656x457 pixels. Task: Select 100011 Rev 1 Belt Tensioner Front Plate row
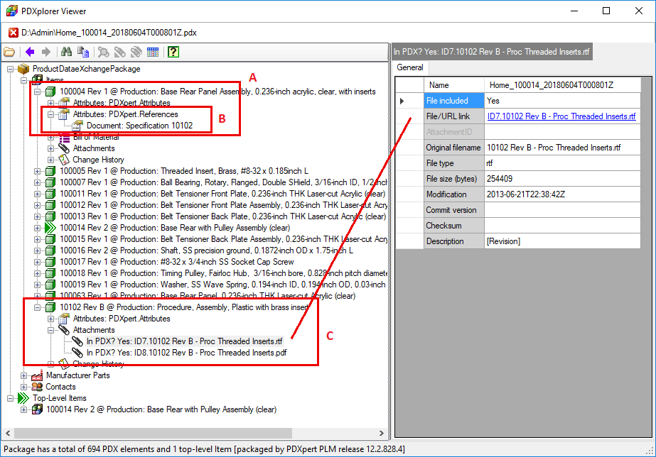click(x=222, y=194)
